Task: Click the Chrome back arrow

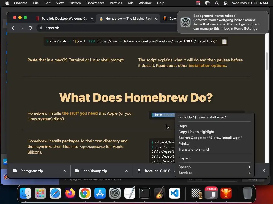Action: [13, 28]
